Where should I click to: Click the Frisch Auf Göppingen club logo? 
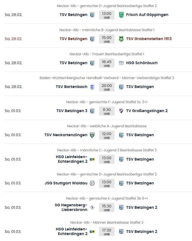coord(121,15)
